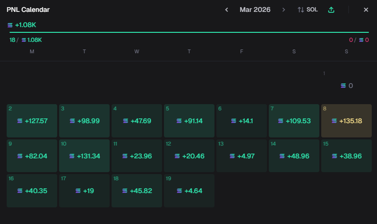Open highlighted day 8 cell +135.18
Image resolution: width=377 pixels, height=224 pixels.
coord(346,121)
